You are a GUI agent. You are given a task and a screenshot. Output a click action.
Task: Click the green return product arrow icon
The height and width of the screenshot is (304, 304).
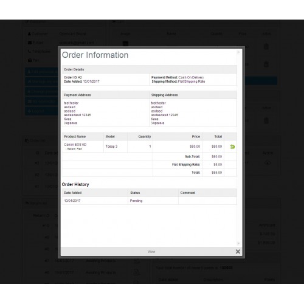(x=232, y=147)
